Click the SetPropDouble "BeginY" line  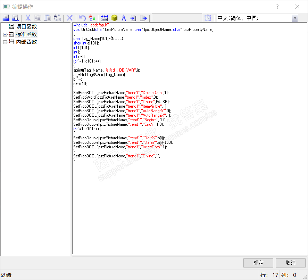[x=120, y=120]
